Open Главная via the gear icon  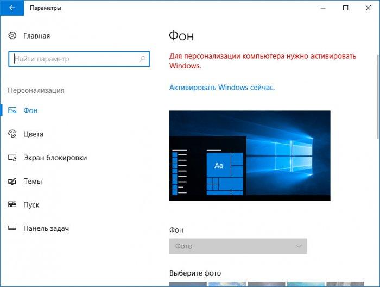(12, 36)
